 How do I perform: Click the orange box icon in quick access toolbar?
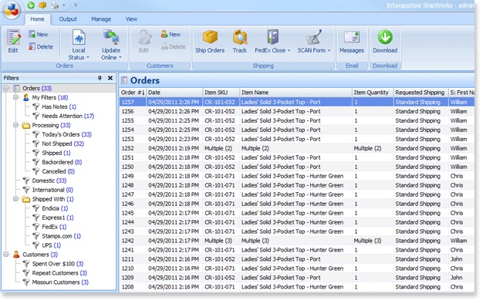[x=42, y=5]
